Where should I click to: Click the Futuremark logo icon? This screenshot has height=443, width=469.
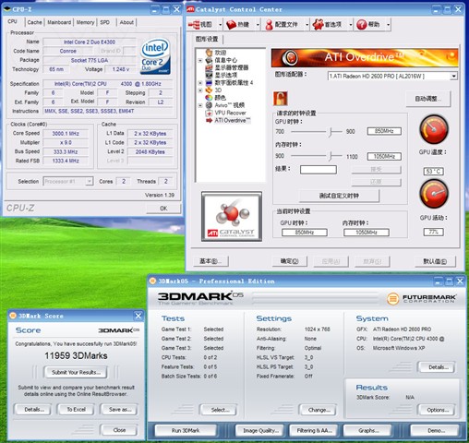click(392, 298)
